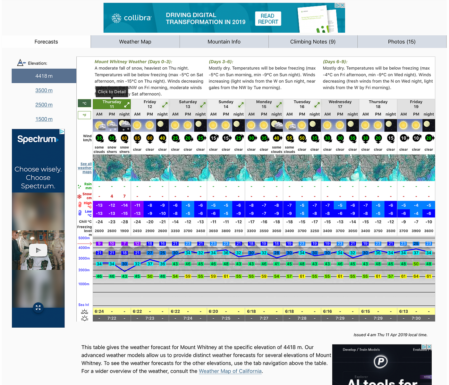Expand Saturday 13 forecast detail view

tap(203, 104)
